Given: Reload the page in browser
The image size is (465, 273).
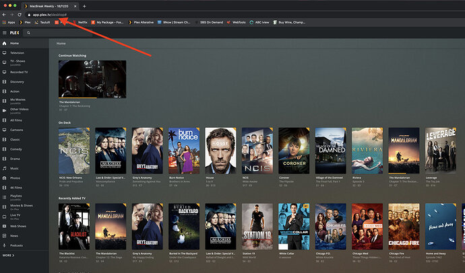Looking at the screenshot, I should tap(20, 15).
